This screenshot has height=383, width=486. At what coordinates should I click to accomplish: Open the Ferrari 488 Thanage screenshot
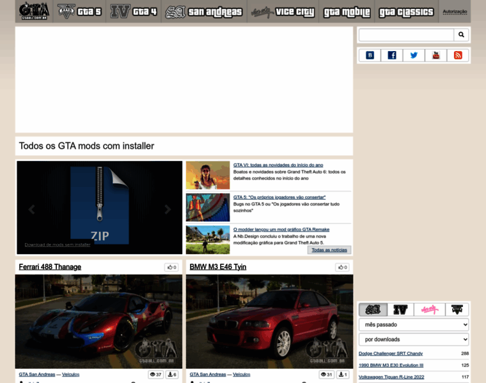(x=98, y=322)
